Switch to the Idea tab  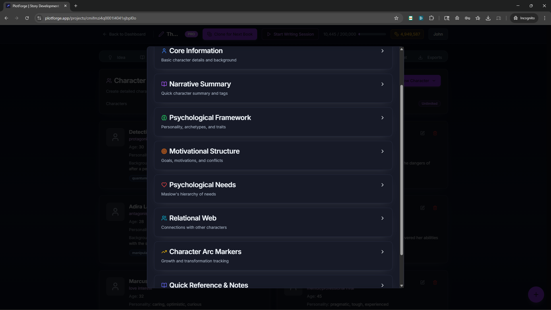[x=117, y=57]
